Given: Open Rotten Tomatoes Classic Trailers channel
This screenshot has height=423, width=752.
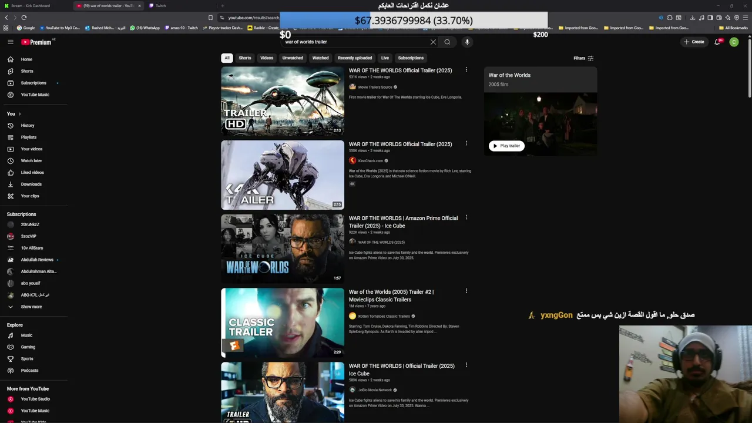Looking at the screenshot, I should 384,316.
